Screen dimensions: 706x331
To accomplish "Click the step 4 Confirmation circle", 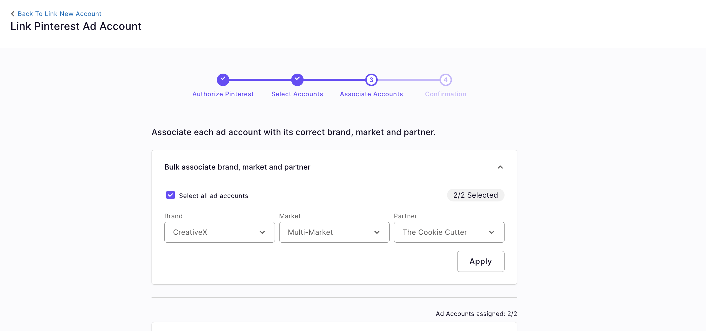I will point(446,80).
